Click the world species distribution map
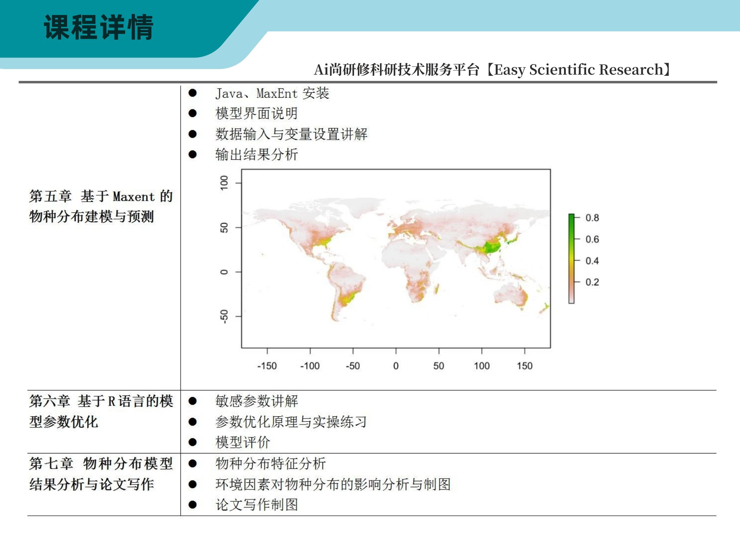This screenshot has height=560, width=740. (396, 259)
